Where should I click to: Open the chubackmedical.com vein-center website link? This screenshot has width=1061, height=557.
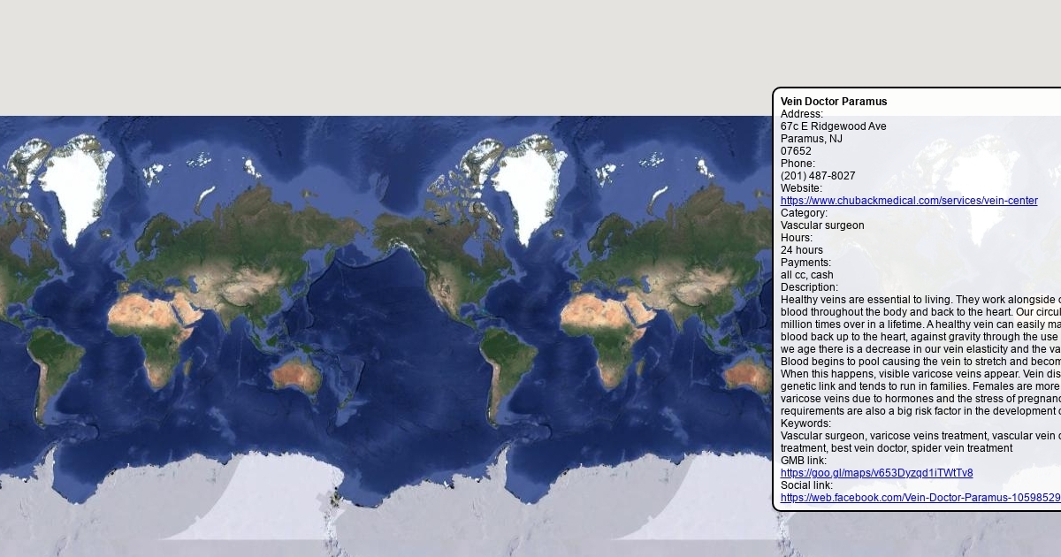pyautogui.click(x=908, y=201)
